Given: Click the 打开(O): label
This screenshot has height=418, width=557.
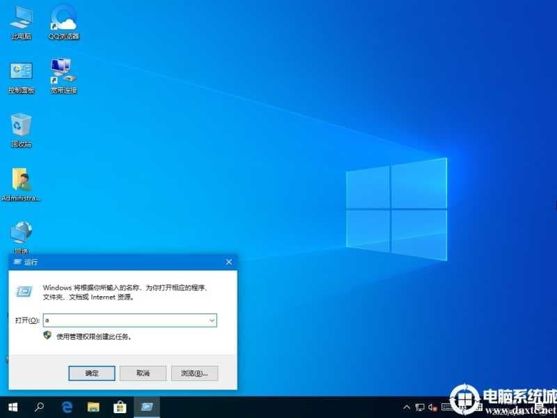Looking at the screenshot, I should coord(27,320).
